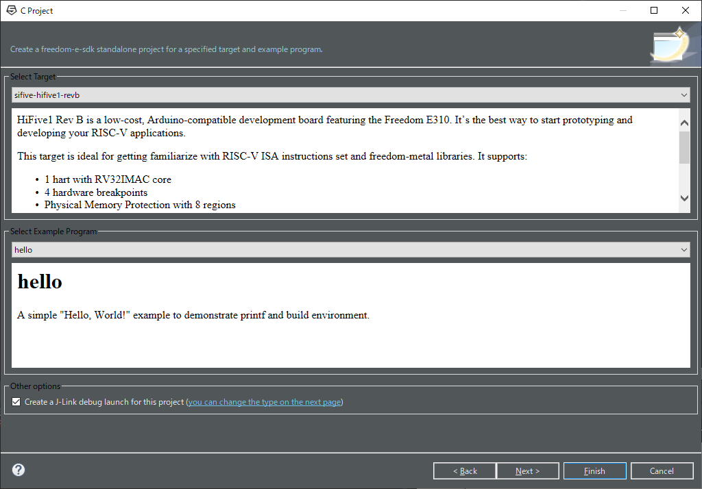Toggle Create a J-Link debug launch checkbox
702x489 pixels.
click(16, 402)
